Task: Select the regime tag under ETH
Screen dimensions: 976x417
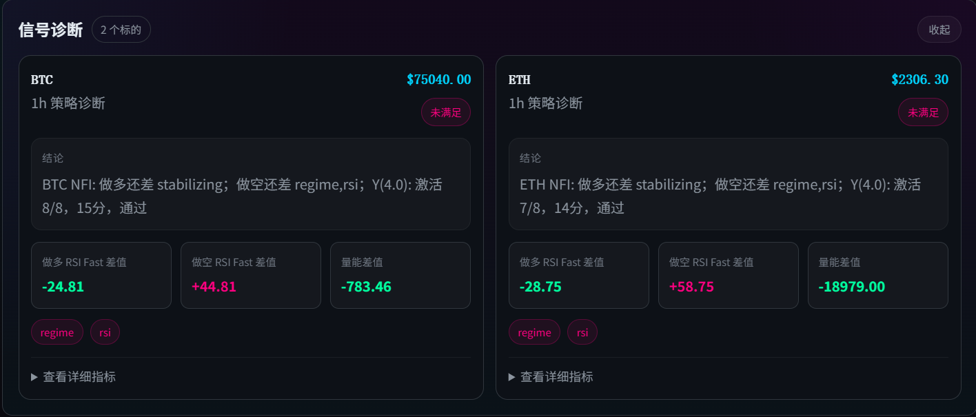Action: pyautogui.click(x=535, y=332)
